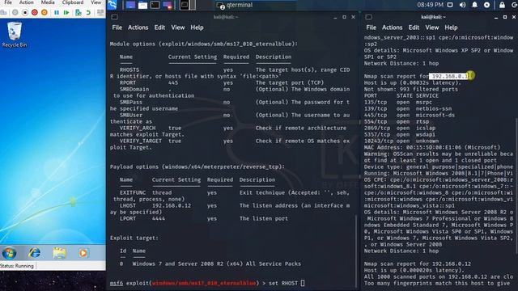Image resolution: width=518 pixels, height=291 pixels.
Task: Launch Internet Explorer from Windows taskbar
Action: [34, 253]
